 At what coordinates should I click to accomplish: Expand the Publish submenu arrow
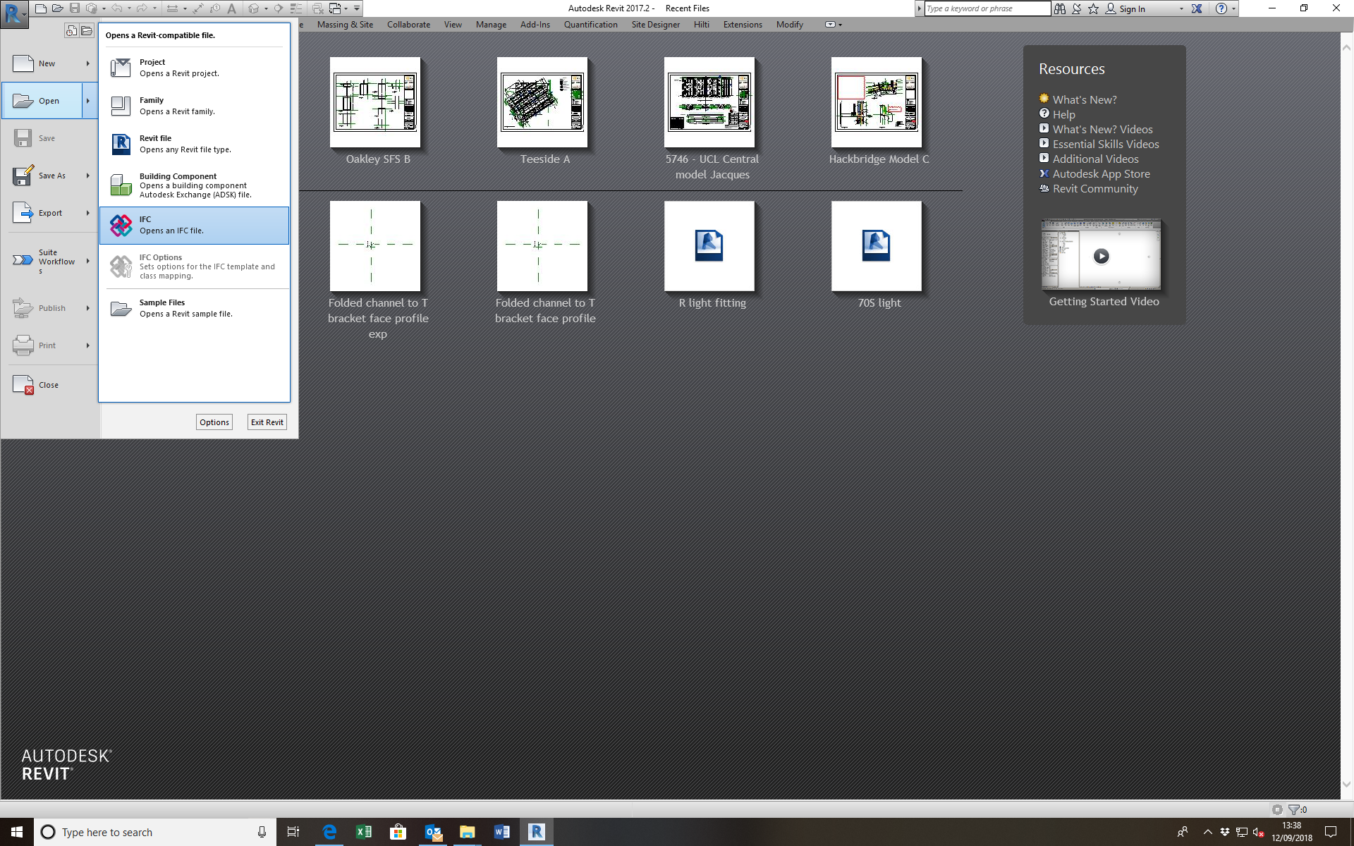point(88,308)
